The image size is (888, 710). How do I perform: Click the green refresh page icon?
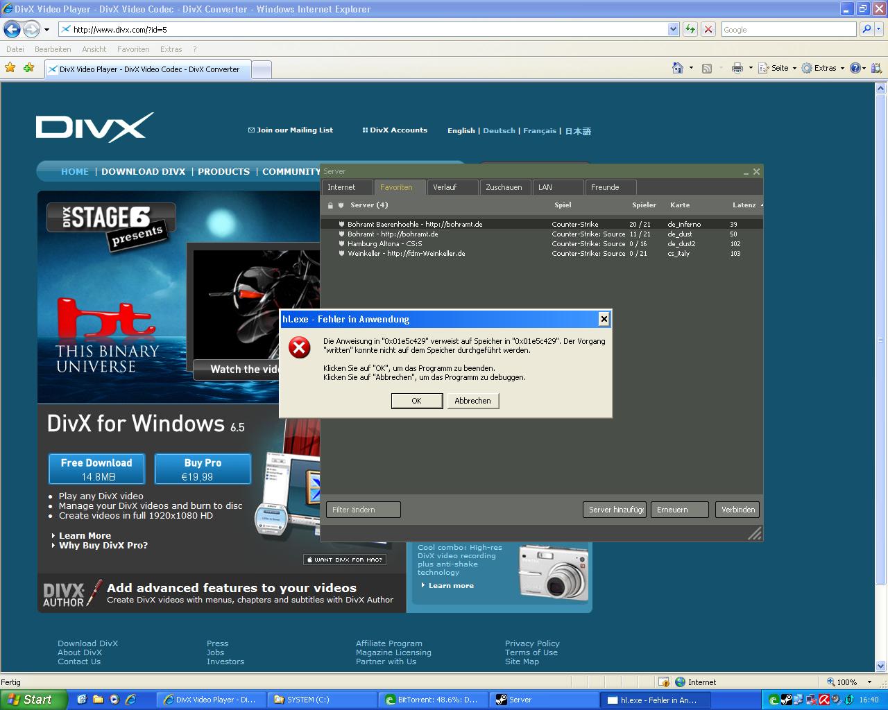690,29
